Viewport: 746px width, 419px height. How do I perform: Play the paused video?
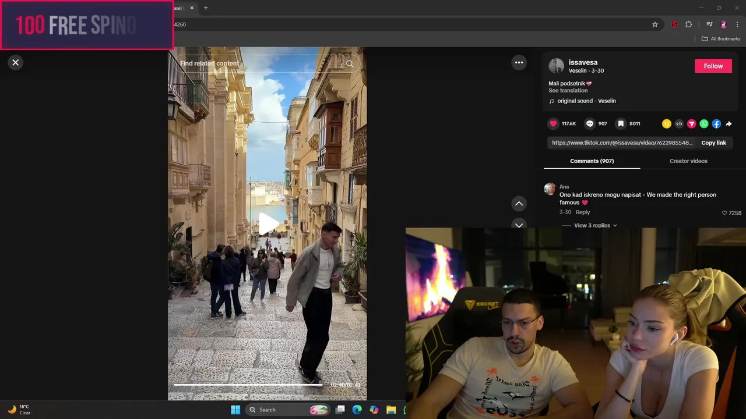(268, 224)
